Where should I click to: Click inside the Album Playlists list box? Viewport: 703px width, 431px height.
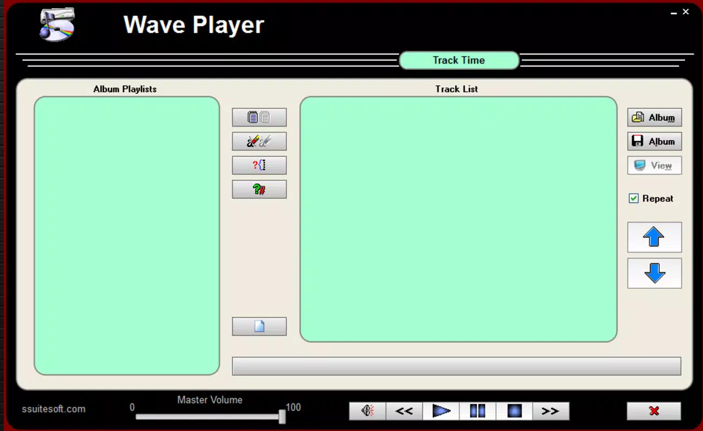[127, 235]
